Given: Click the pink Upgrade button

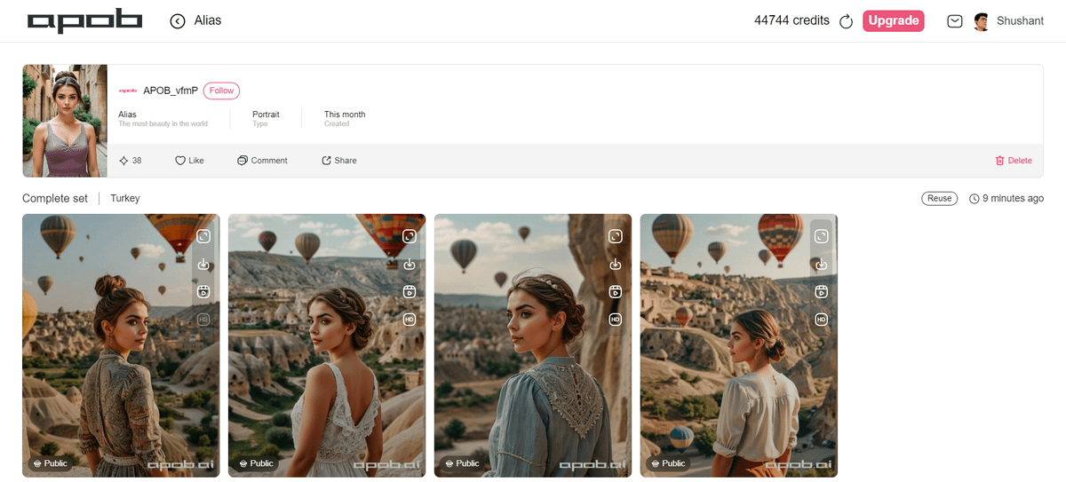Looking at the screenshot, I should [893, 21].
